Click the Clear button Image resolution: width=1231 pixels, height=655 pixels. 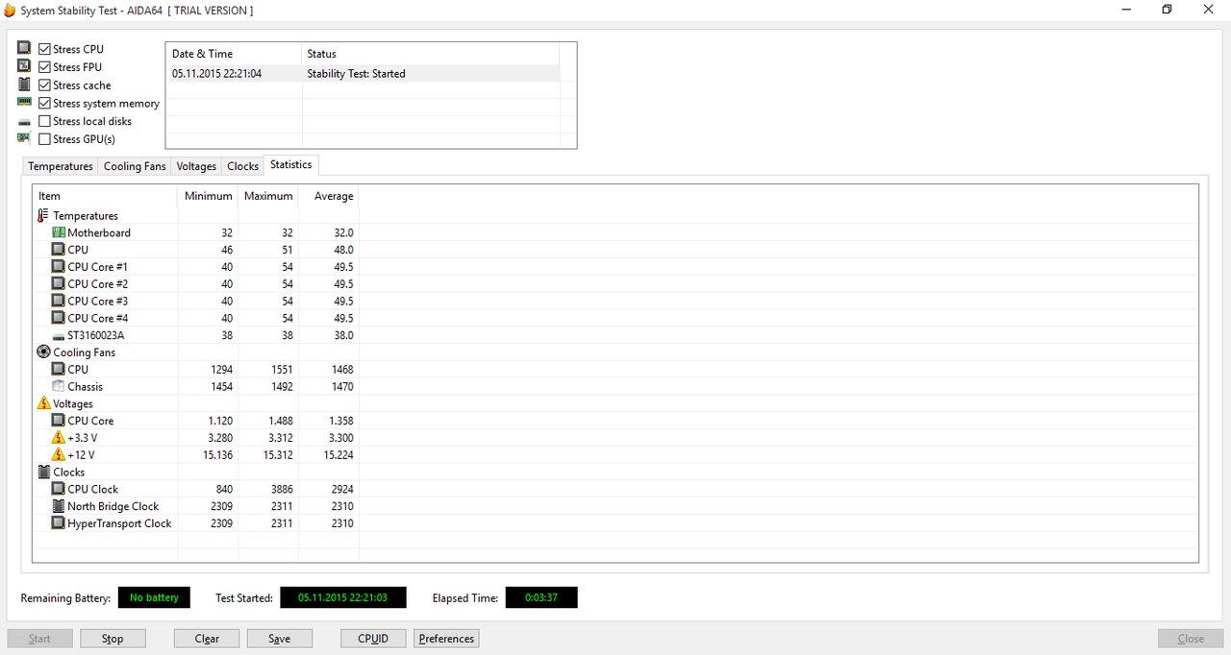click(207, 639)
